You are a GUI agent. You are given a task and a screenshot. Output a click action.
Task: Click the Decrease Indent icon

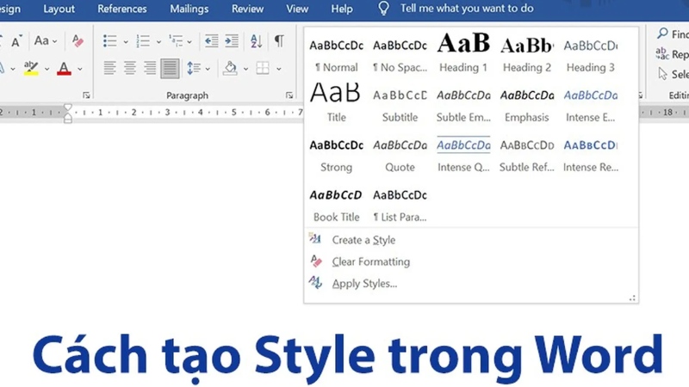(x=211, y=41)
